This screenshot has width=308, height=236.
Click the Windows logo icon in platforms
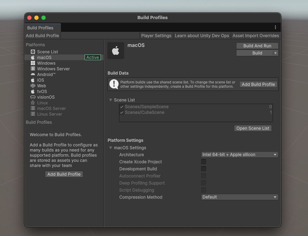click(33, 63)
